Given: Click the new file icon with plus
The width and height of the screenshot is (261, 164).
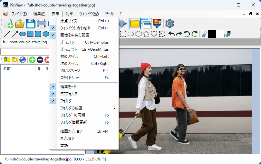Looking at the screenshot, I should (9, 24).
